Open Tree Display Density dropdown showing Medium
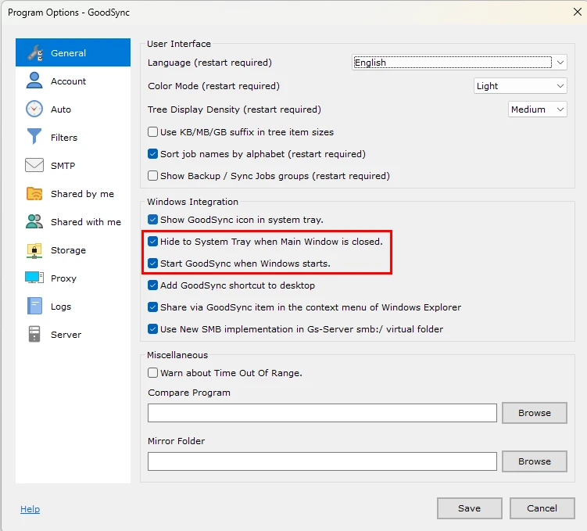The width and height of the screenshot is (587, 531). 538,109
